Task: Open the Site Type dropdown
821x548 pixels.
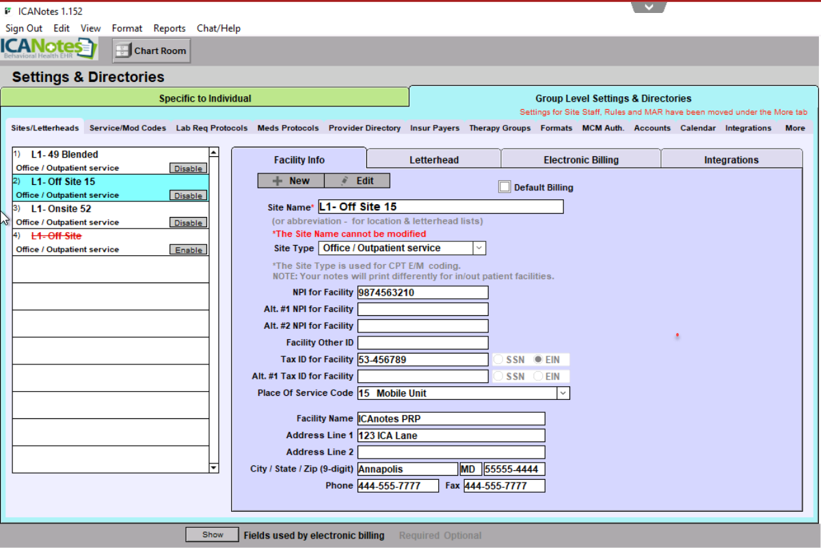Action: [479, 248]
